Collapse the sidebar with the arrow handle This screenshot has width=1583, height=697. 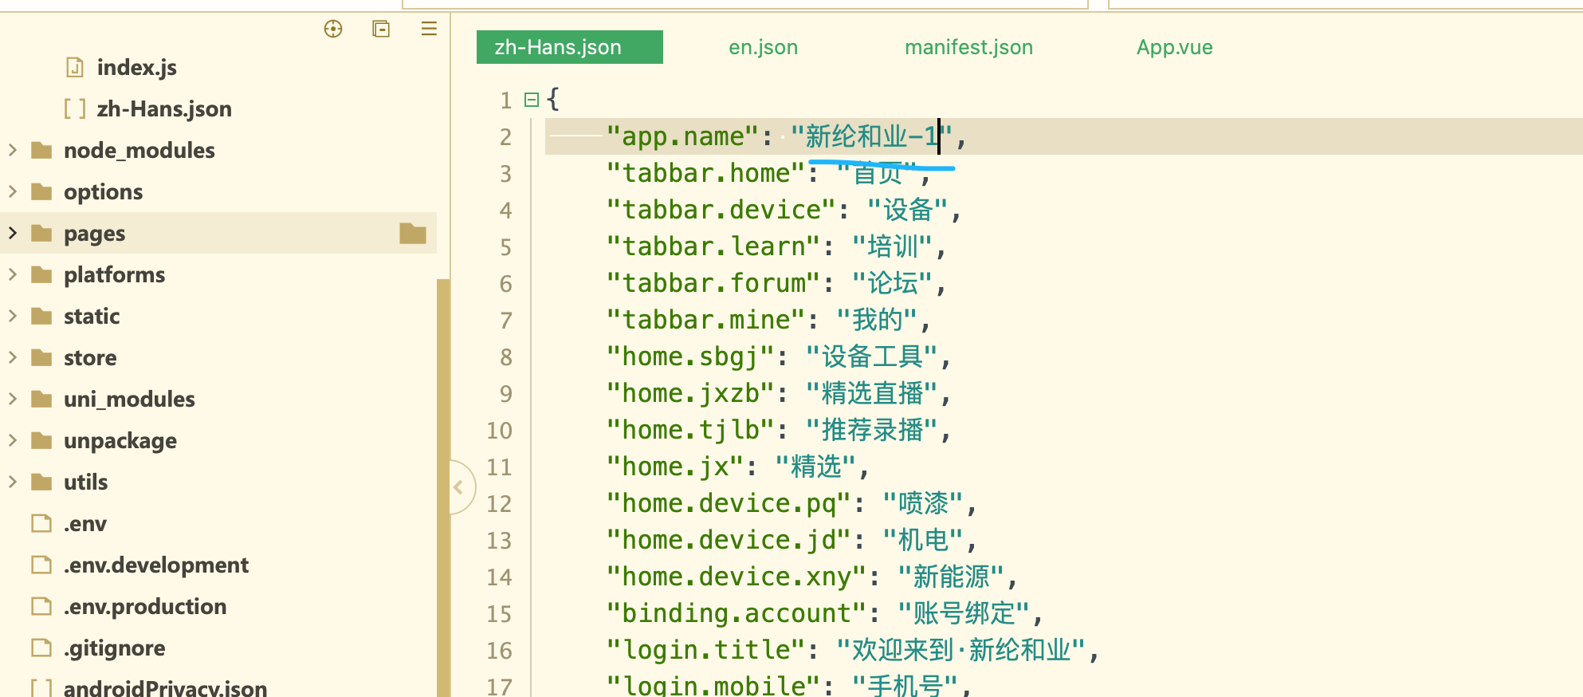point(459,487)
